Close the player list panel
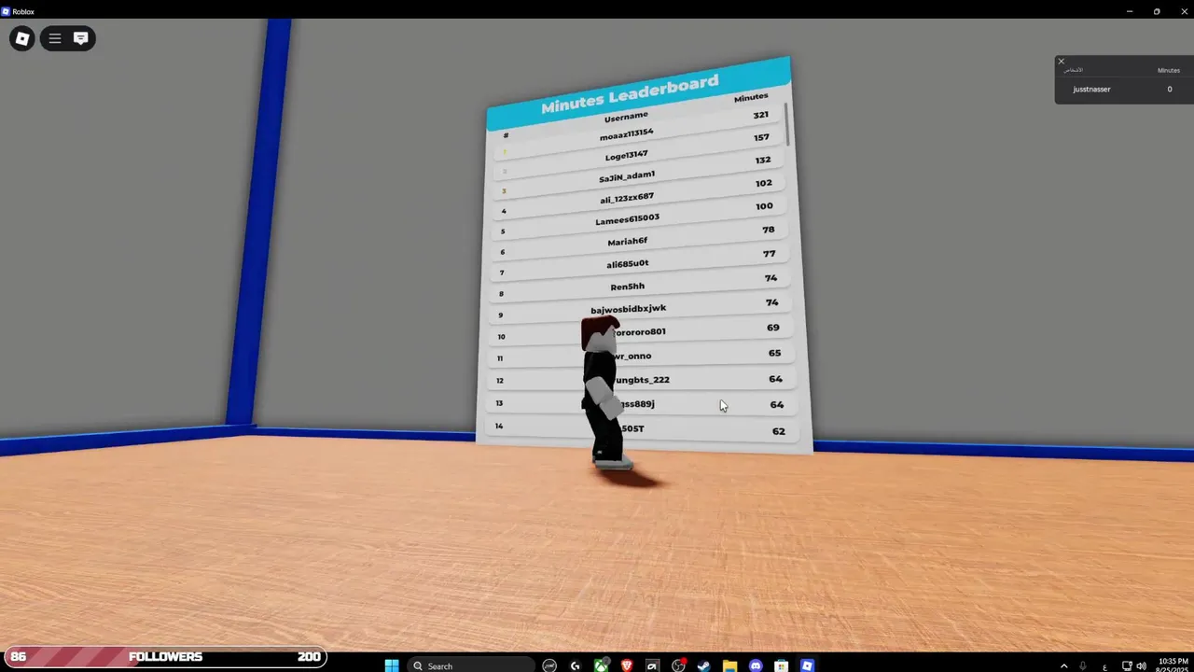Viewport: 1194px width, 672px height. tap(1061, 62)
